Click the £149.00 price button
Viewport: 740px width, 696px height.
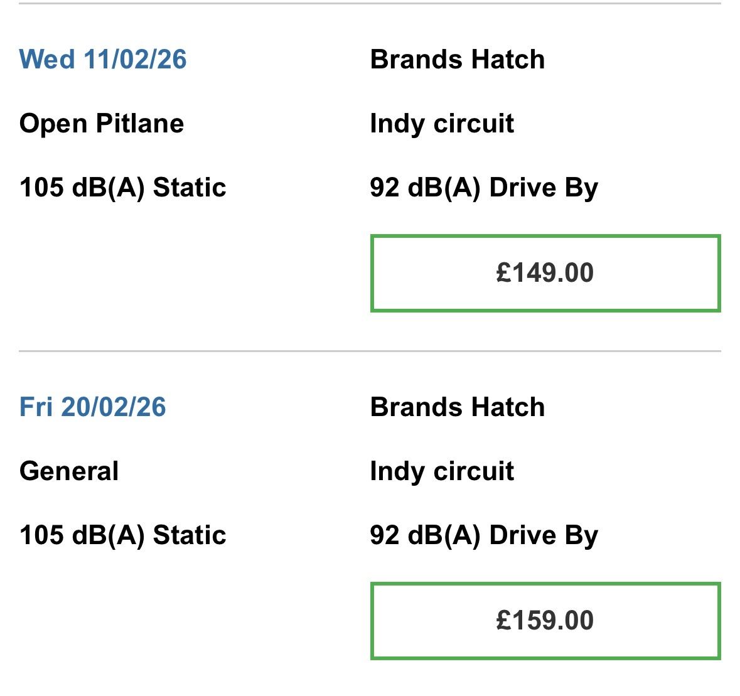pos(545,273)
